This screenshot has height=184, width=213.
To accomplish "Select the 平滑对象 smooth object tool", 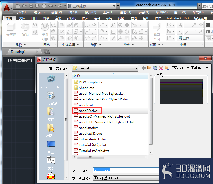I will (x=45, y=32).
